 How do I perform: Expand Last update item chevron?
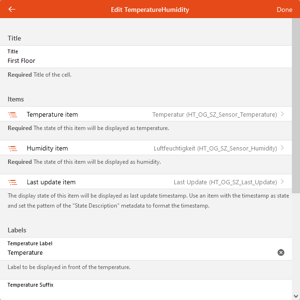[x=282, y=182]
